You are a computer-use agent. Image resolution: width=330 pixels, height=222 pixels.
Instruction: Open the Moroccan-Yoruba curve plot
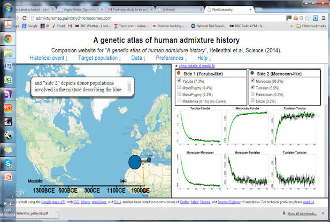[247, 126]
